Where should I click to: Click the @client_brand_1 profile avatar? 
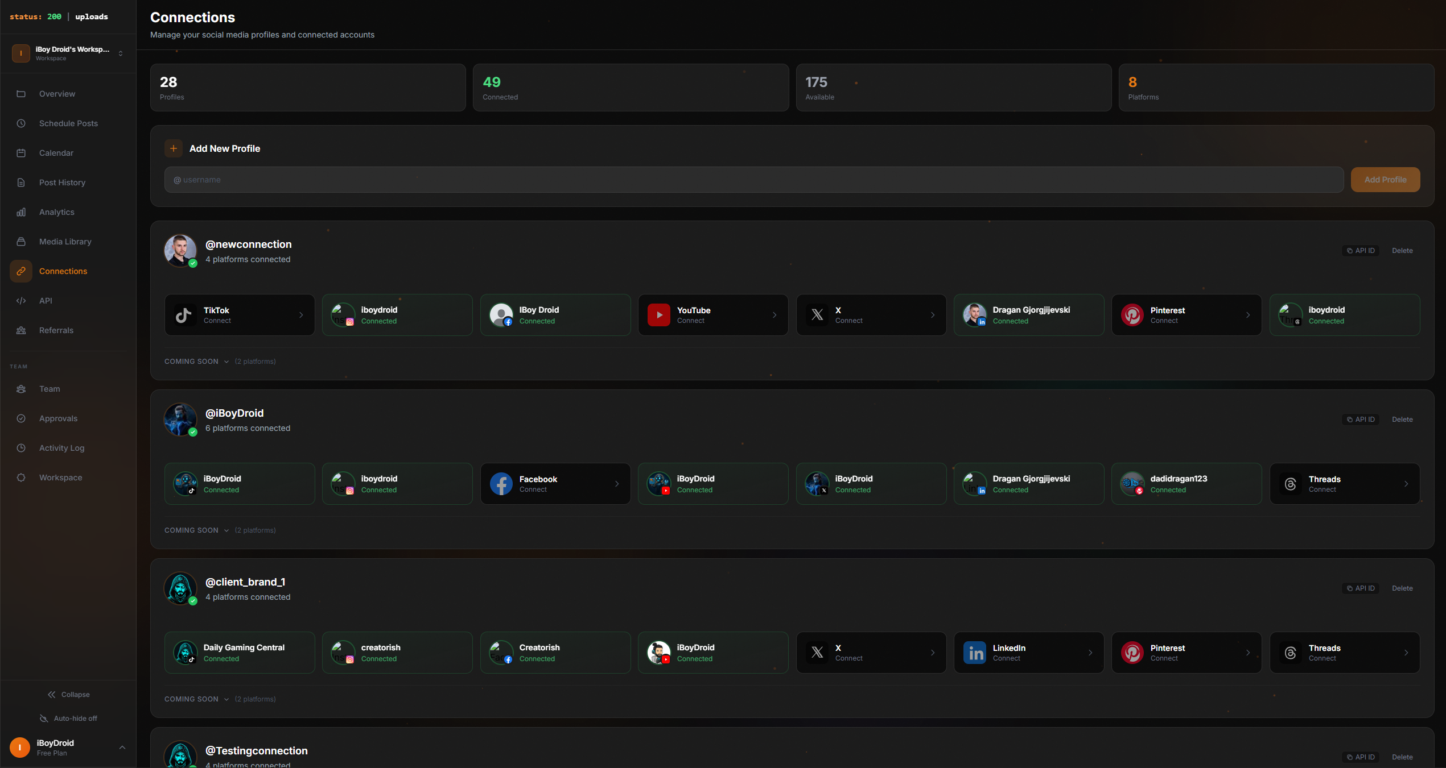pos(180,588)
